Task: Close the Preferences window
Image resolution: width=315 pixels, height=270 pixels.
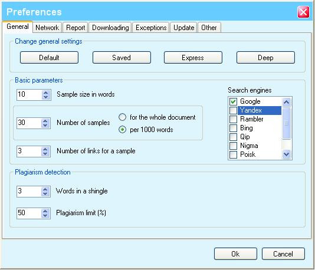Action: point(303,12)
